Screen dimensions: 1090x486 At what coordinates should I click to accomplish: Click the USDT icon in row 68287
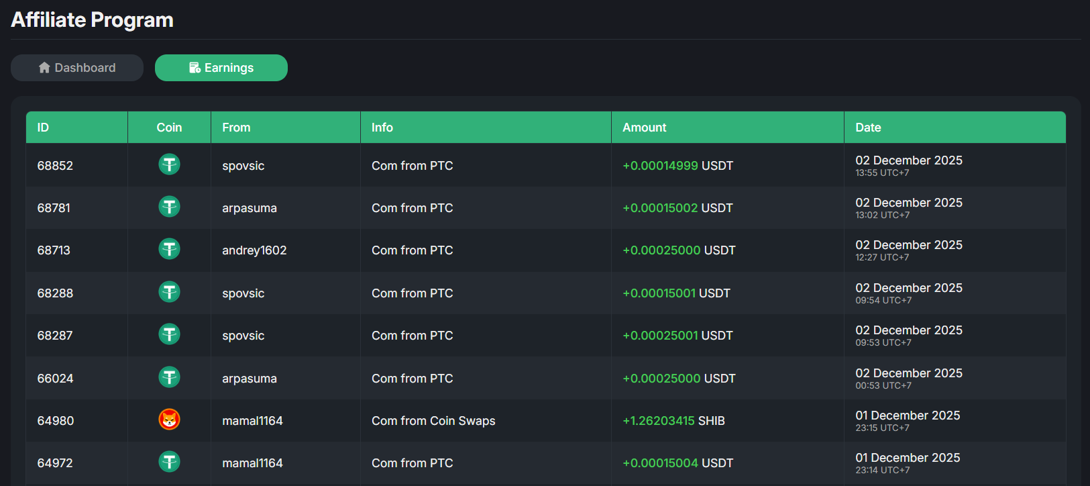pos(169,334)
